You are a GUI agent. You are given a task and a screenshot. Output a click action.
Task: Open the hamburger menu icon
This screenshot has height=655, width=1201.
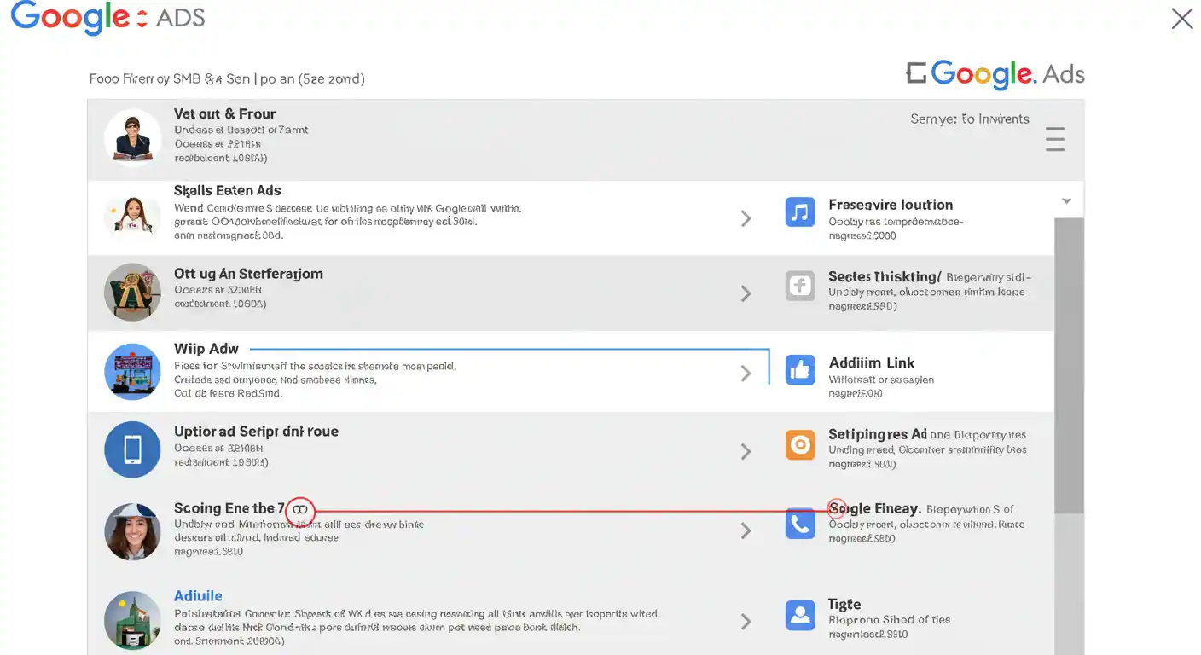[1054, 139]
